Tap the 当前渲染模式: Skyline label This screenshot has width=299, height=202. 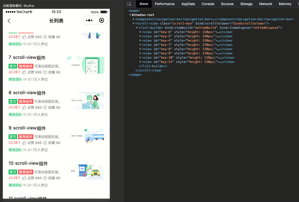pos(19,6)
